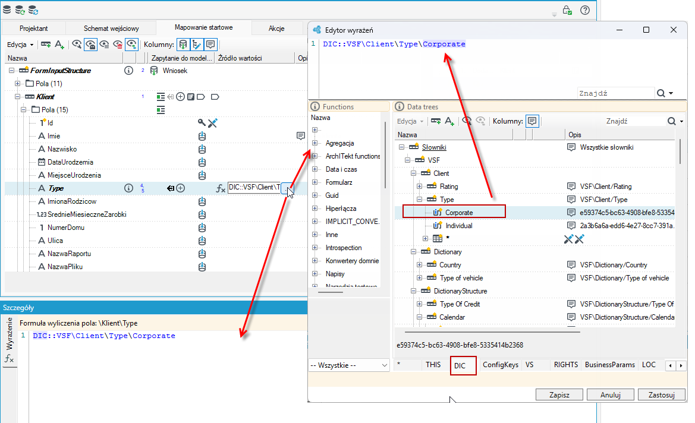695x423 pixels.
Task: Select the ConfigKeys tab in the expression editor
Action: pyautogui.click(x=501, y=365)
